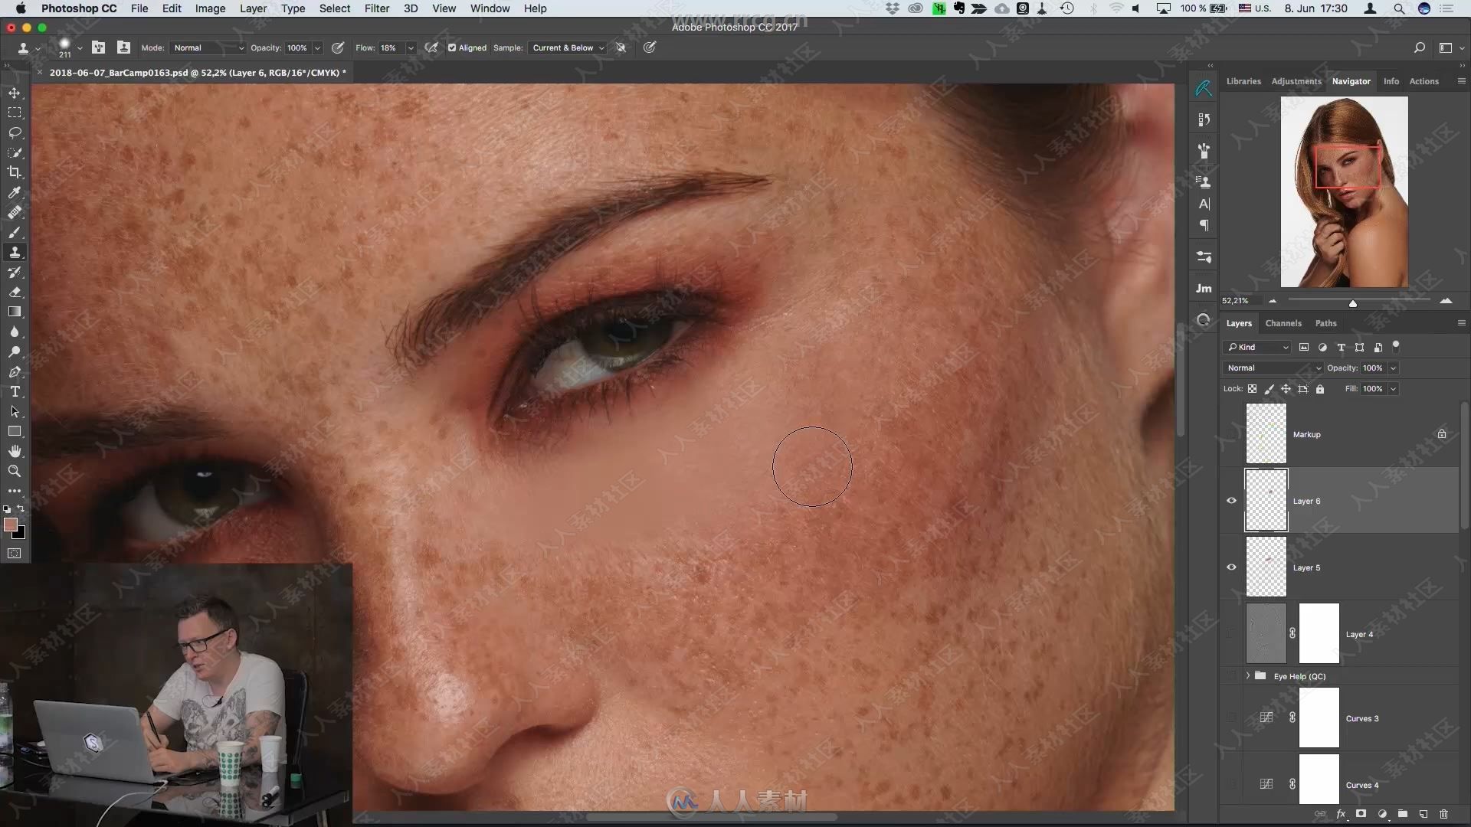Select the Blur tool
Screen dimensions: 1471x827
[x=15, y=332]
